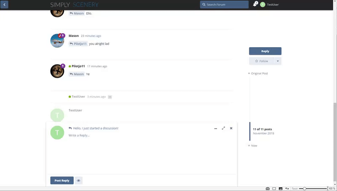Open the Simply Scenery home logo

[75, 5]
